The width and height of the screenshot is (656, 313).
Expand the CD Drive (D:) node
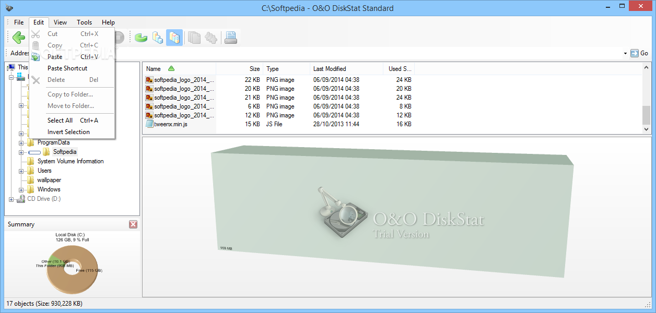coord(11,199)
